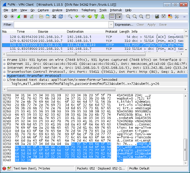The width and height of the screenshot is (190, 173).
Task: Find a packet with the magnifier icon
Action: [70, 16]
